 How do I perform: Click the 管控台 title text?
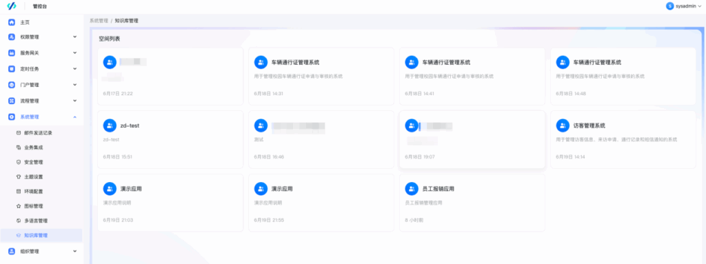click(39, 6)
